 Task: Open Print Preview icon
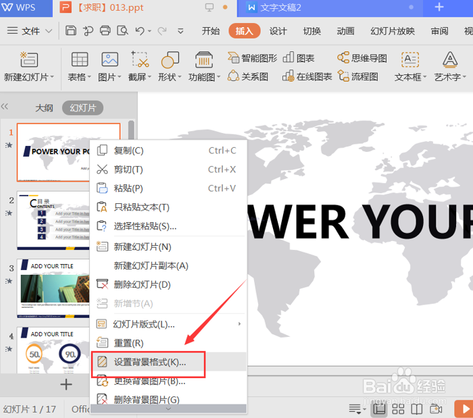pos(122,31)
